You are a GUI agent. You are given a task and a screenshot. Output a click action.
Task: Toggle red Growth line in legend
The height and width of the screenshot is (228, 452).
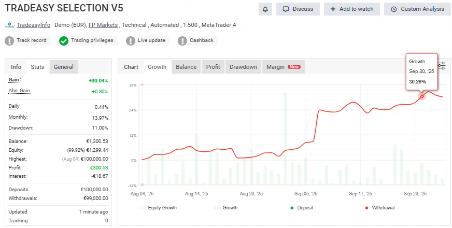(x=226, y=208)
